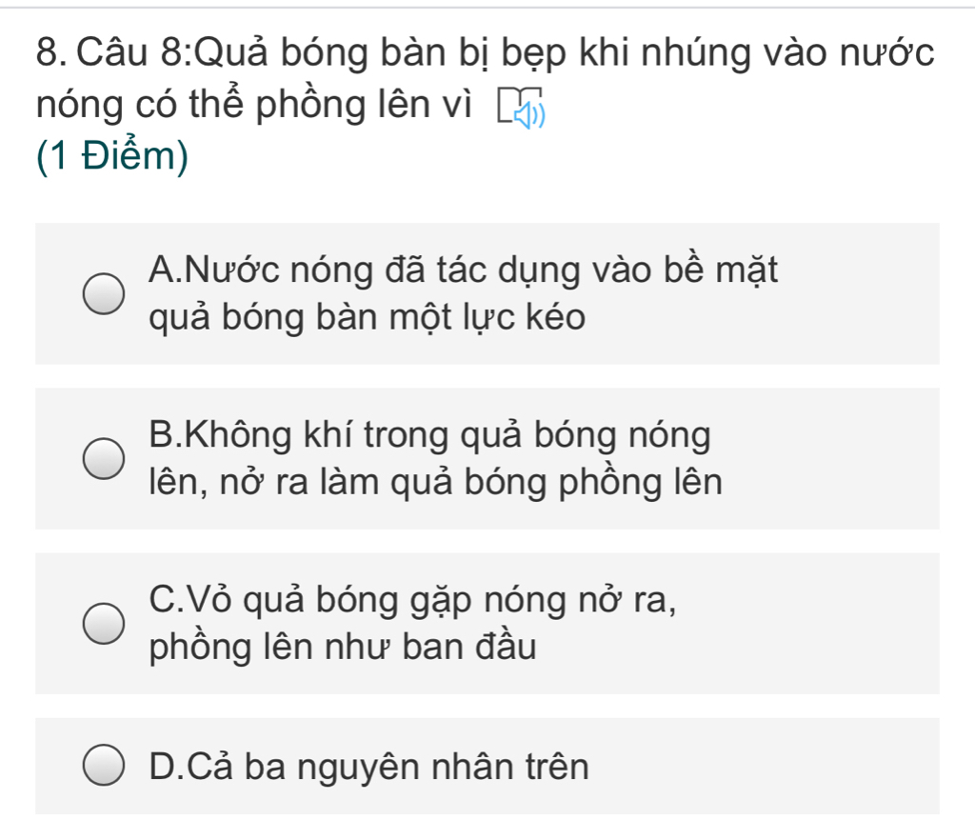The height and width of the screenshot is (820, 975).
Task: Click the question number '8.'
Action: click(52, 52)
